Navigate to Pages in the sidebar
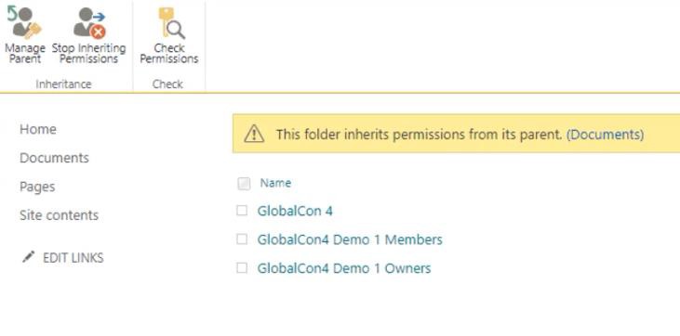This screenshot has height=336, width=680. (x=37, y=187)
